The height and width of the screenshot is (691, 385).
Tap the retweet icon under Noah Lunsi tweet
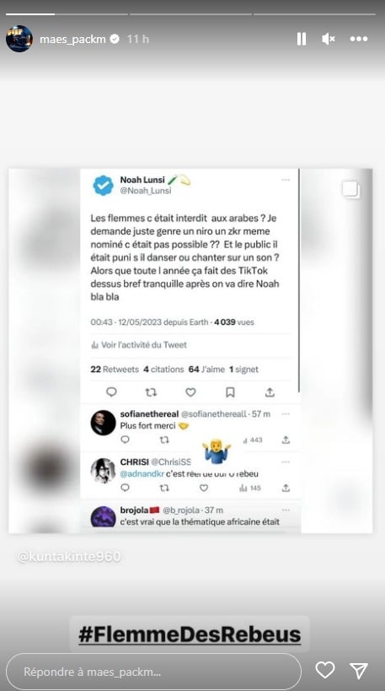point(151,391)
